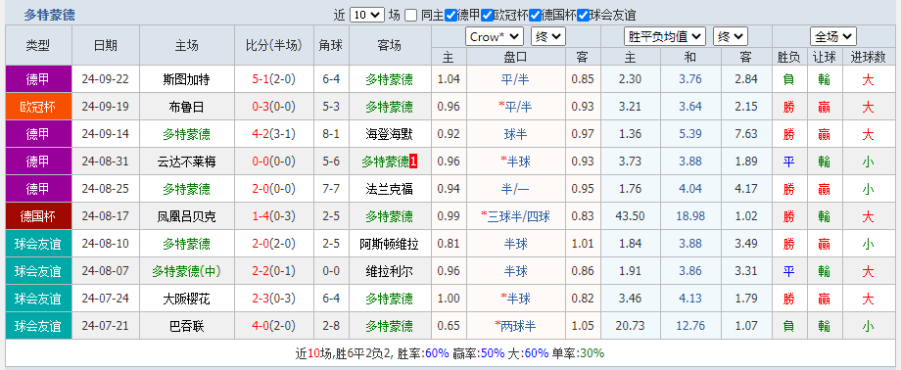The width and height of the screenshot is (901, 370).
Task: Click home odds 20.73
Action: (x=631, y=326)
